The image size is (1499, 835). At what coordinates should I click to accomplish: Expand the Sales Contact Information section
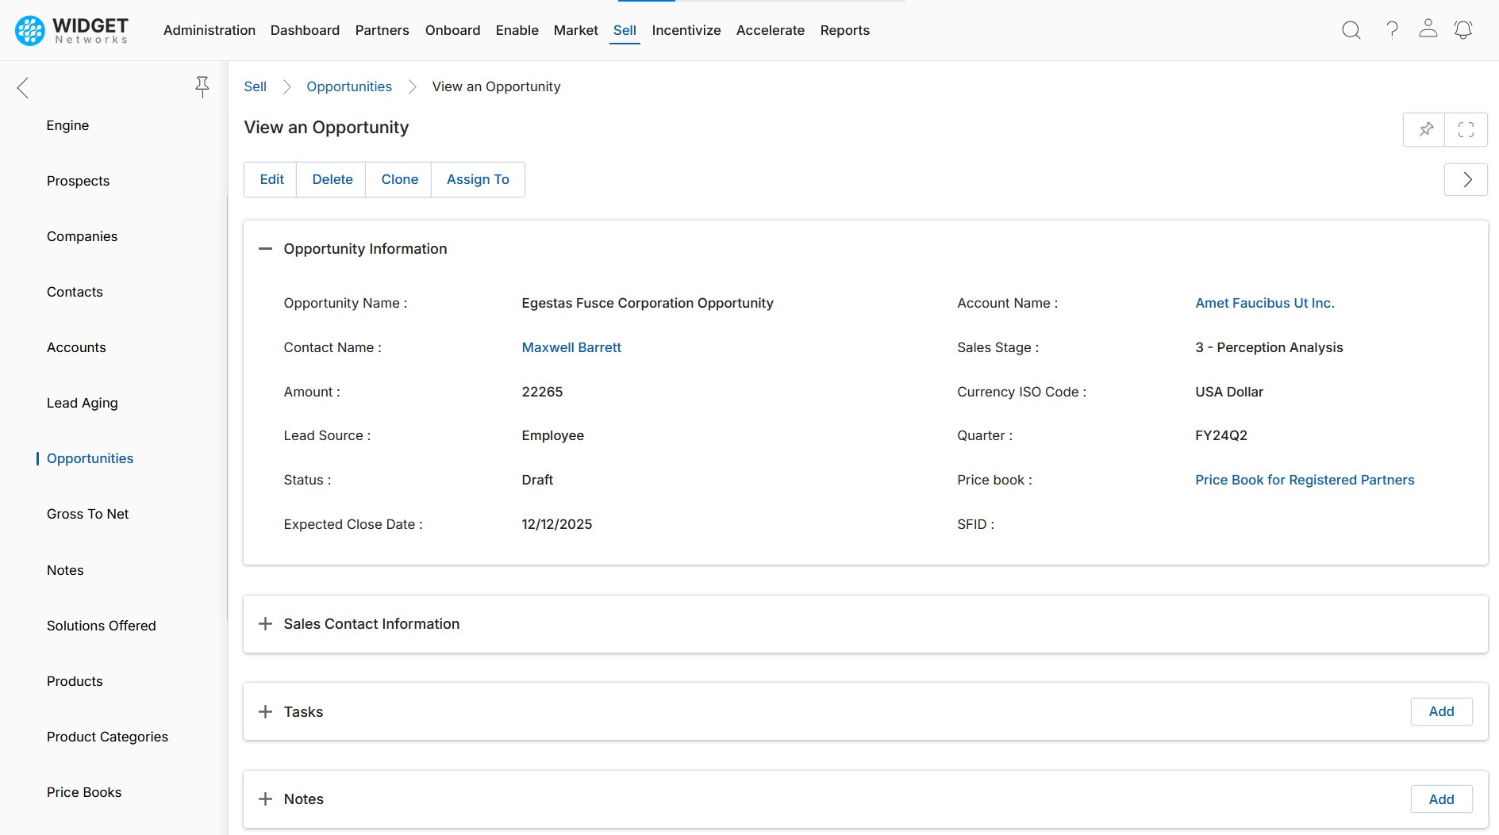[x=265, y=624]
